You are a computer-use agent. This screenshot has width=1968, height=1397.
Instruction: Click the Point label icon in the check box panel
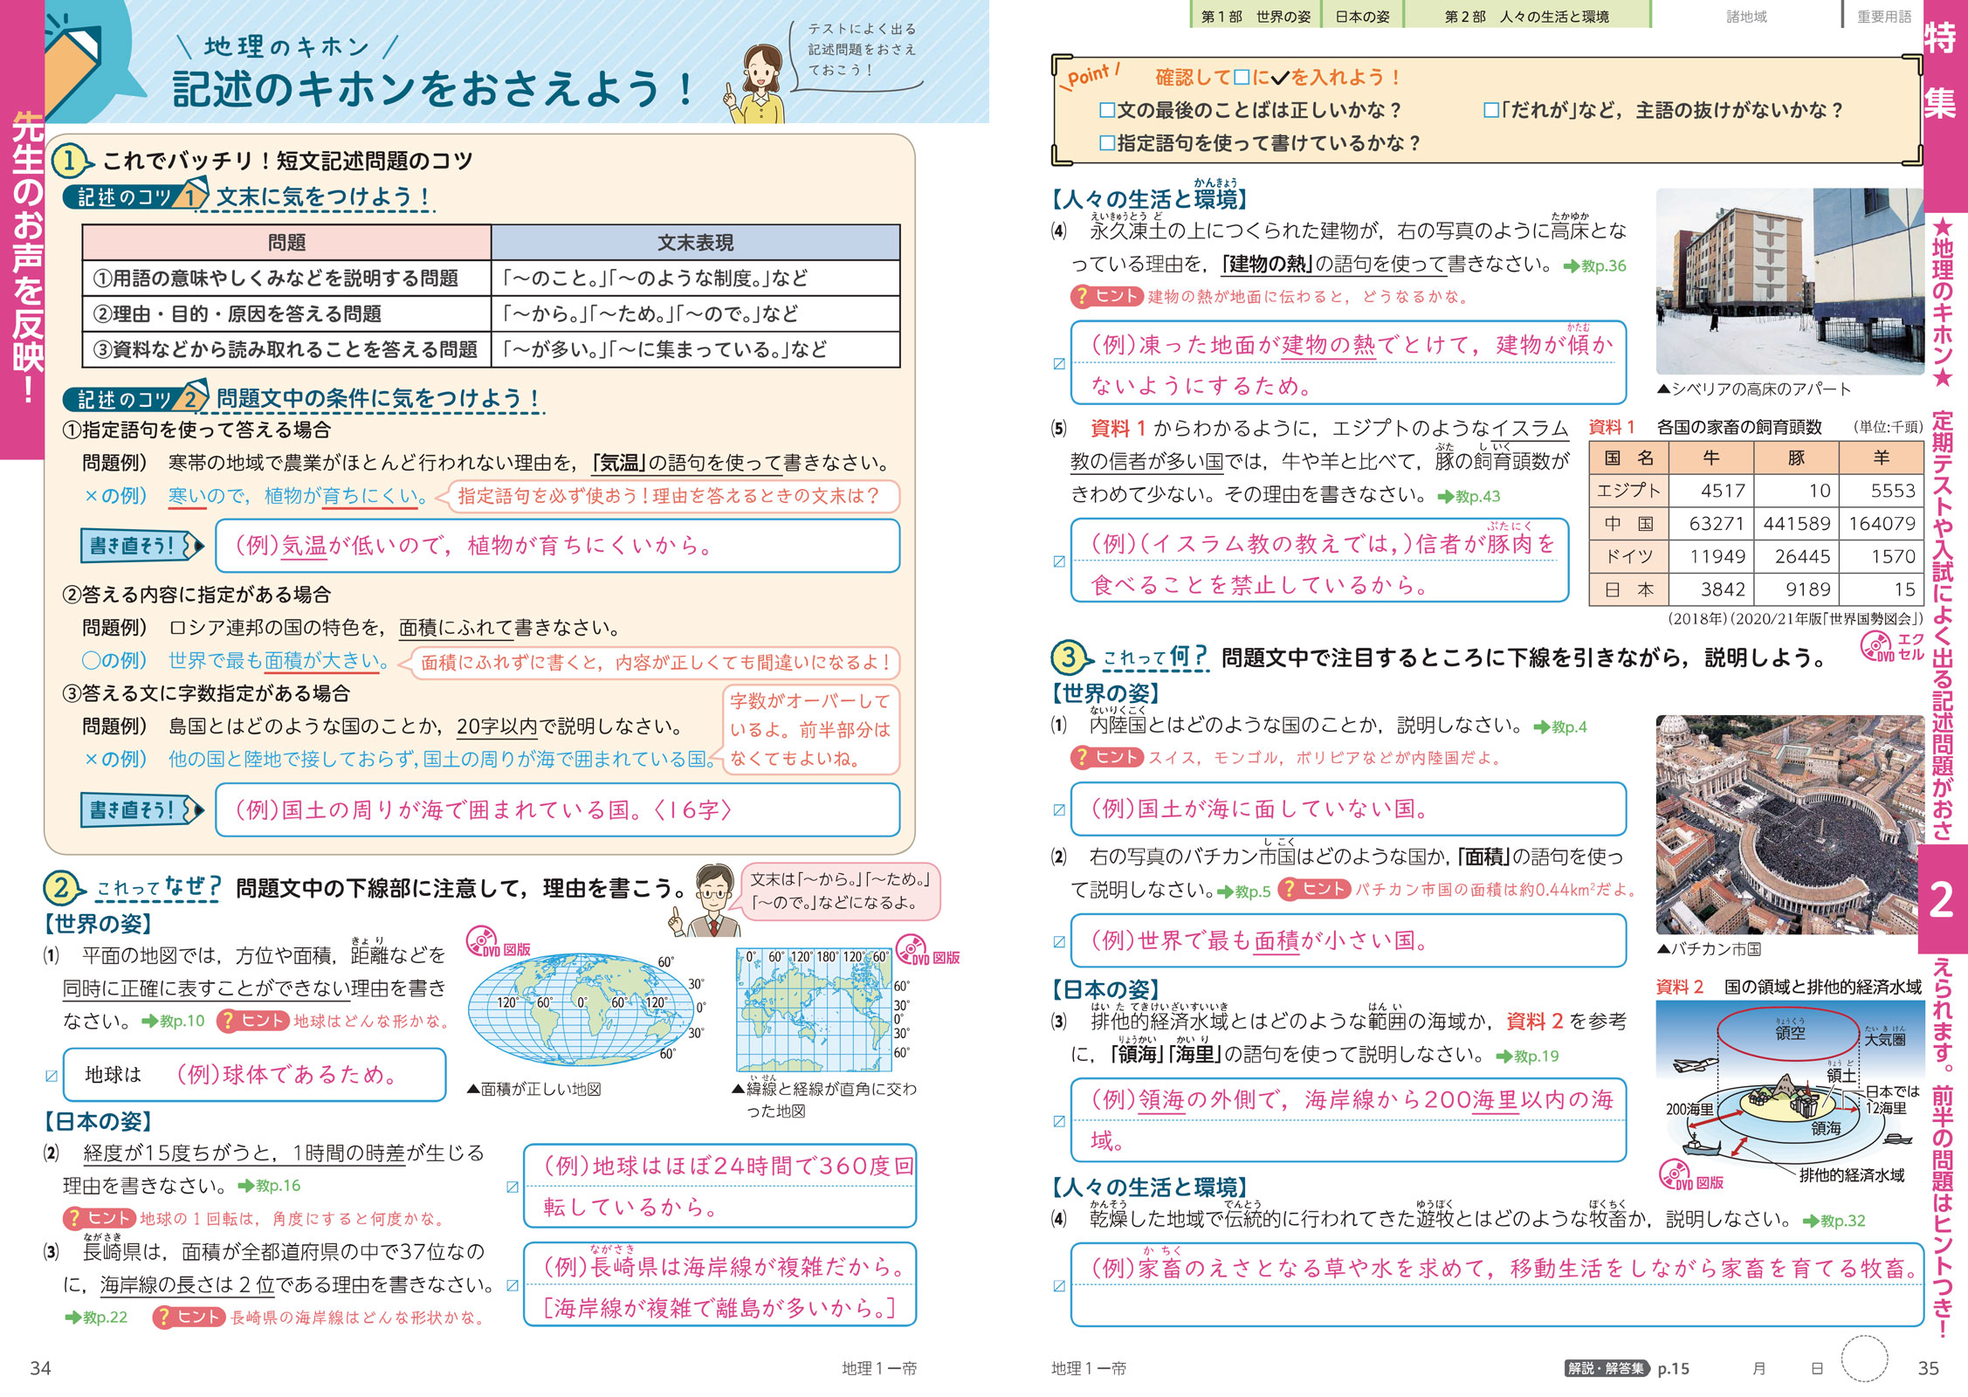1091,76
